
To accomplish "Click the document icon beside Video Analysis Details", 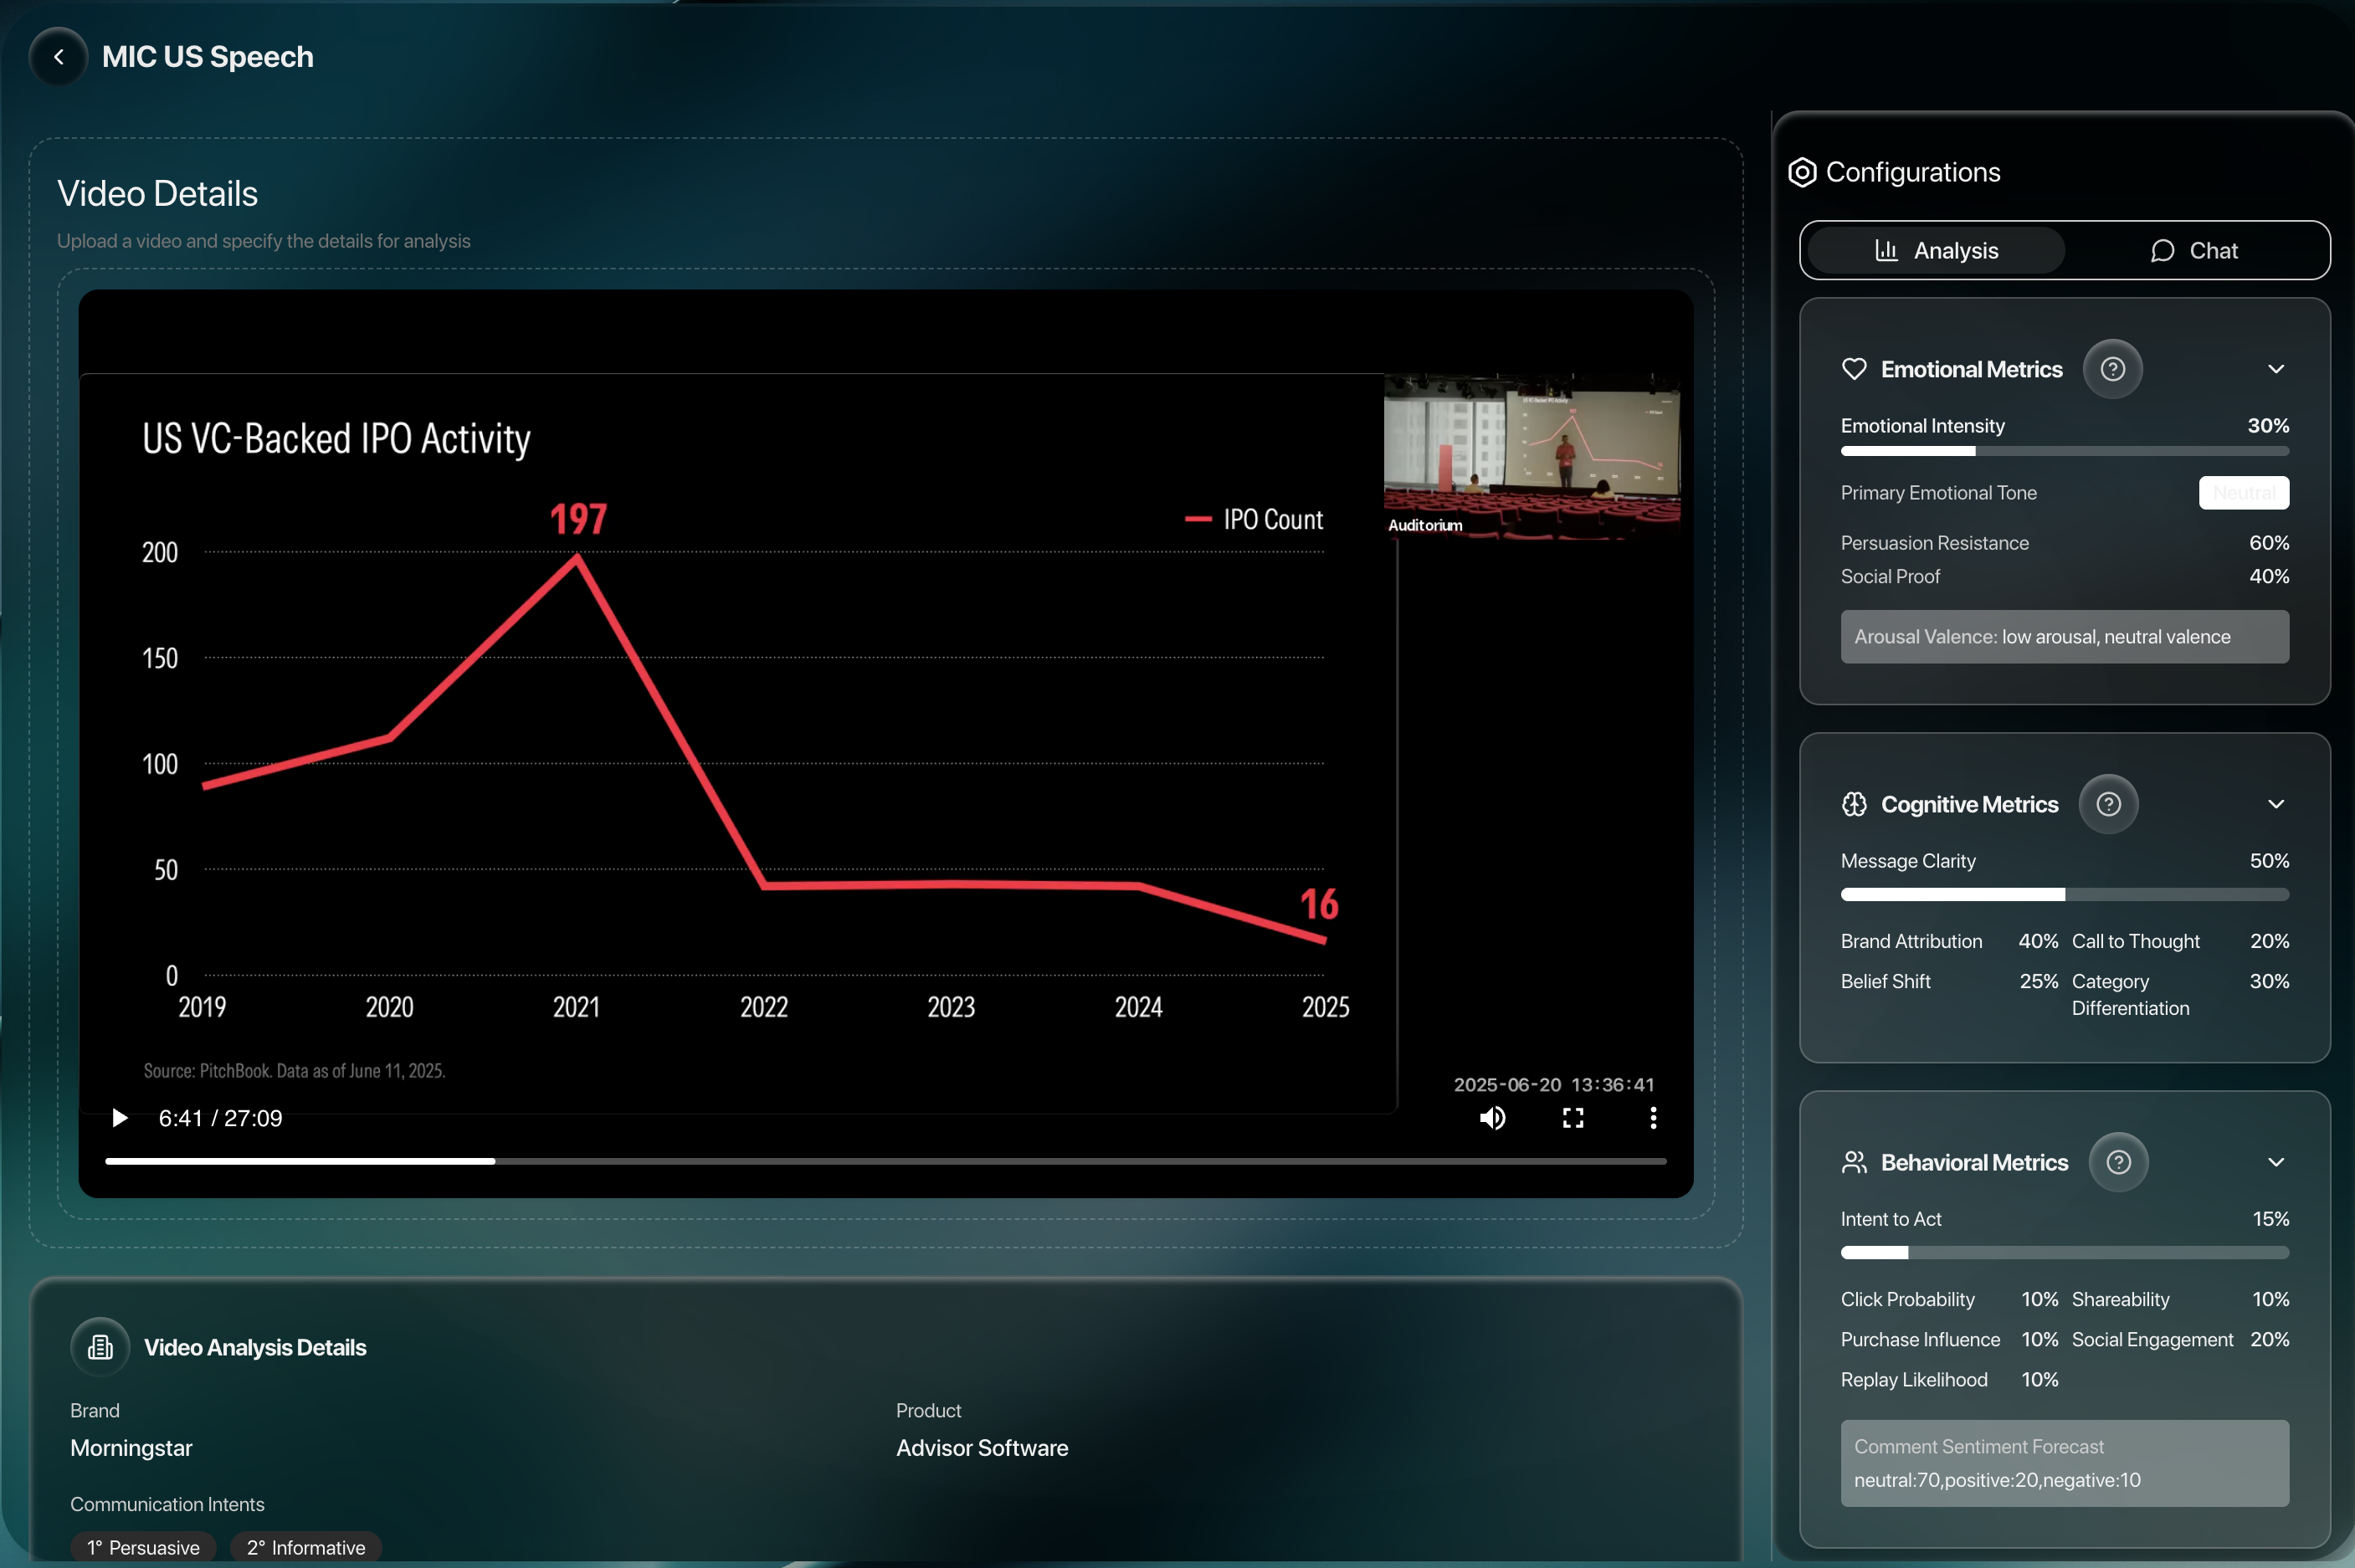I will coord(99,1346).
